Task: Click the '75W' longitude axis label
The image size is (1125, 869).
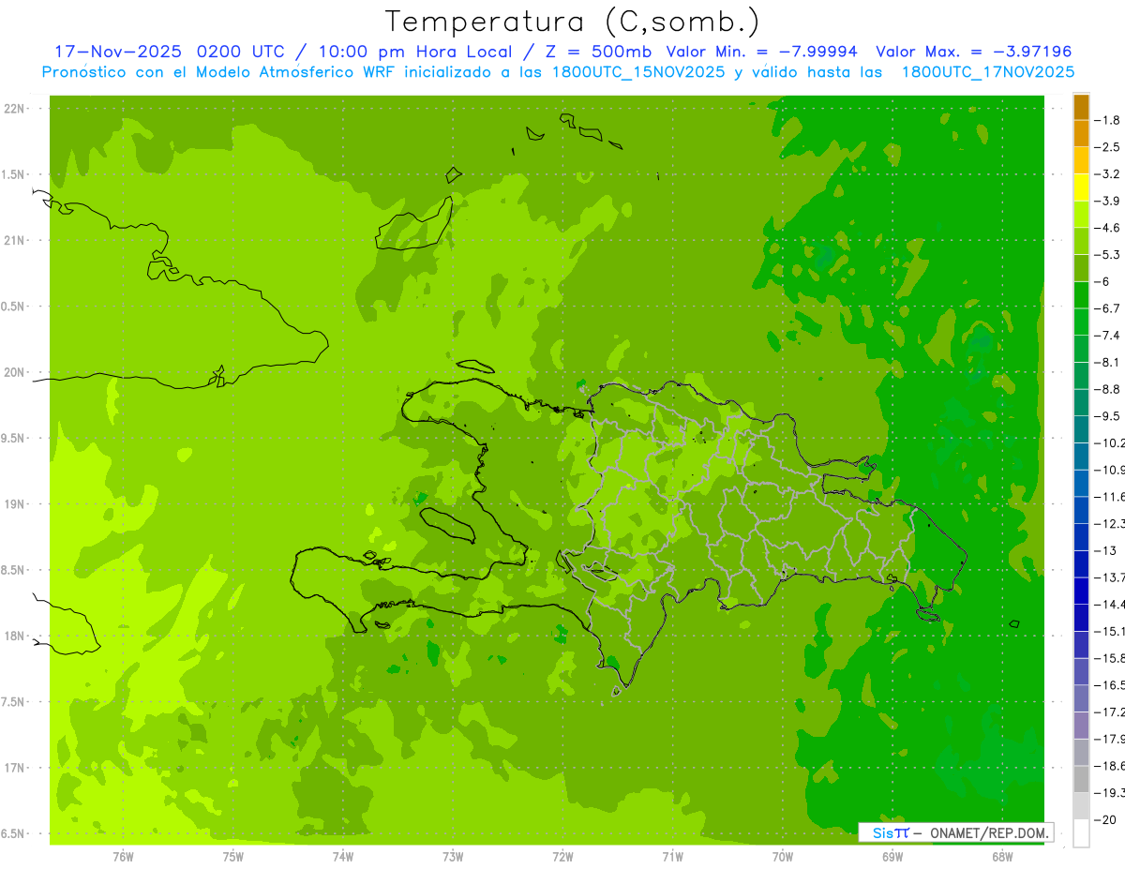Action: (x=233, y=857)
